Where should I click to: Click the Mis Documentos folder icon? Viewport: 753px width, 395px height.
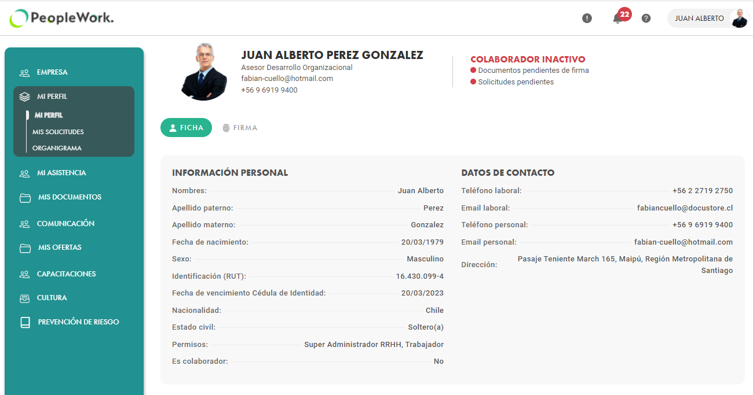click(25, 198)
